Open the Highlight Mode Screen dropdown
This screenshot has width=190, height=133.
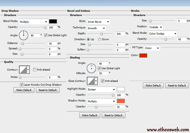point(101,89)
